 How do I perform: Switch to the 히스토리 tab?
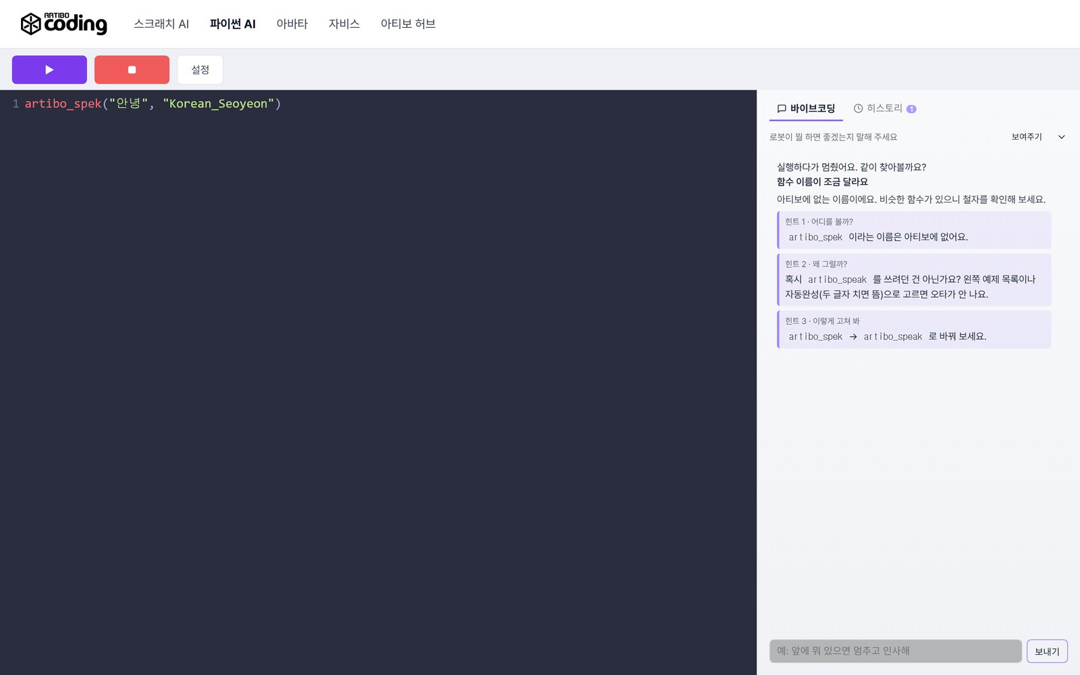[885, 108]
